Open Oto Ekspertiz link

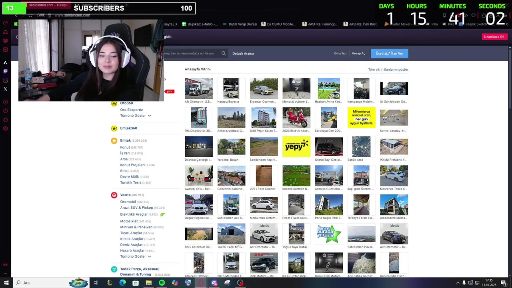[x=132, y=110]
